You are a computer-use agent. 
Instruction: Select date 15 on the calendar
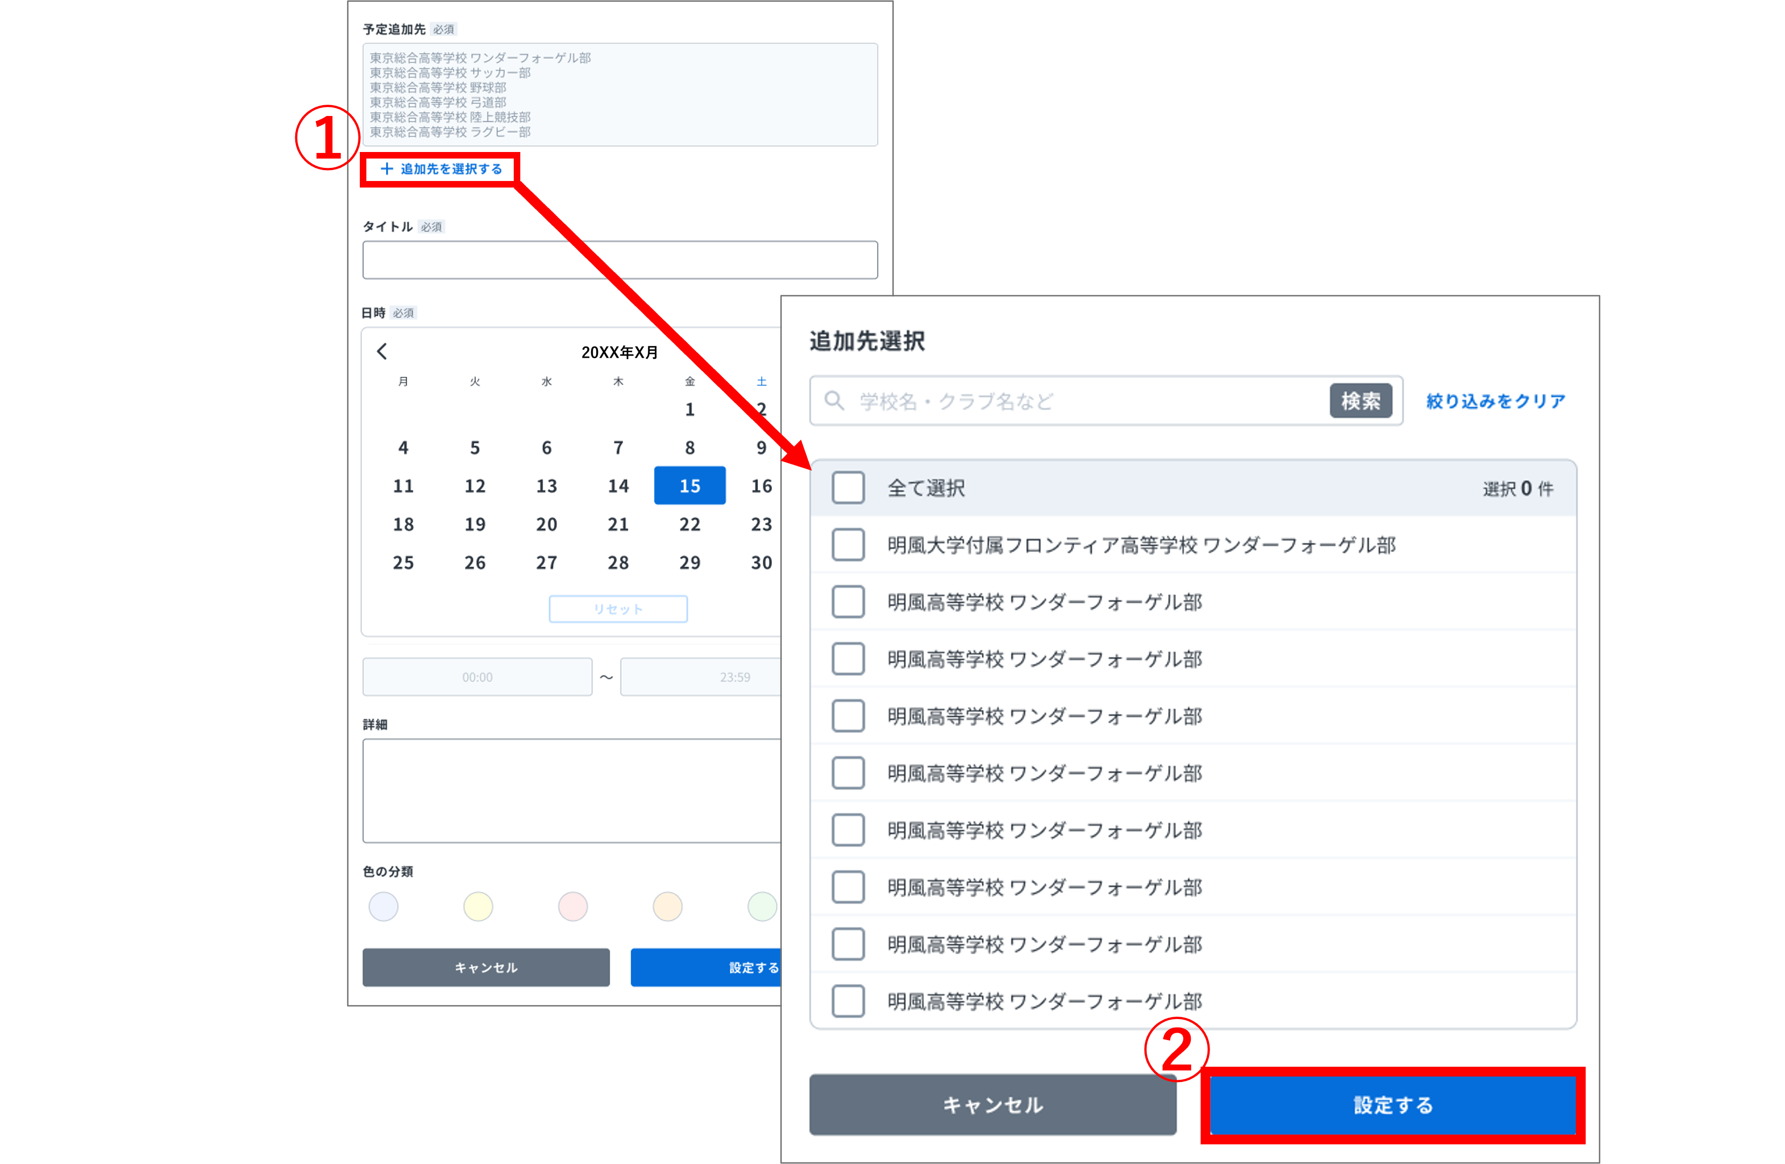pos(689,486)
